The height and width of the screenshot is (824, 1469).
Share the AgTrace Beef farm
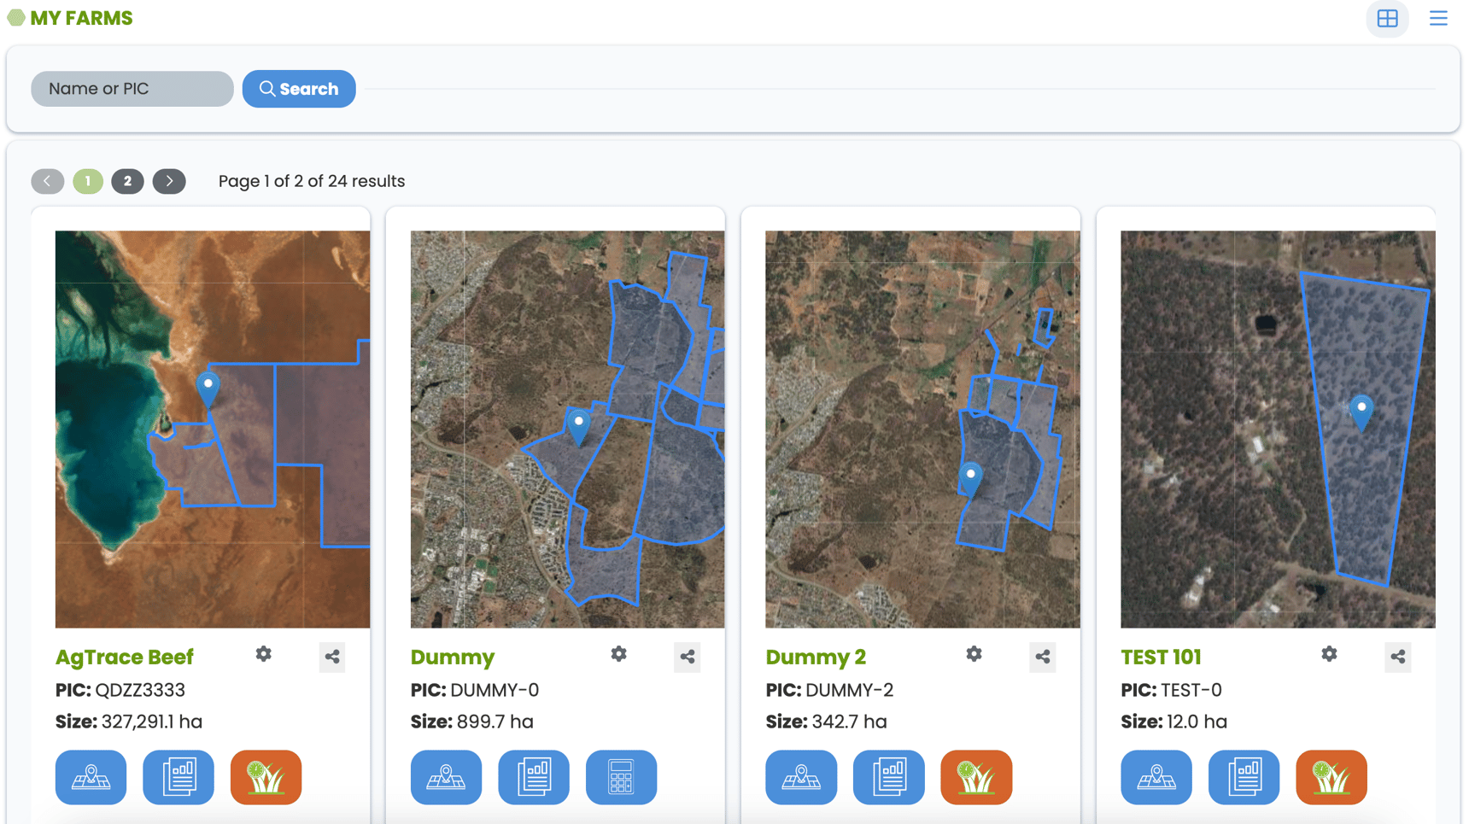coord(332,657)
